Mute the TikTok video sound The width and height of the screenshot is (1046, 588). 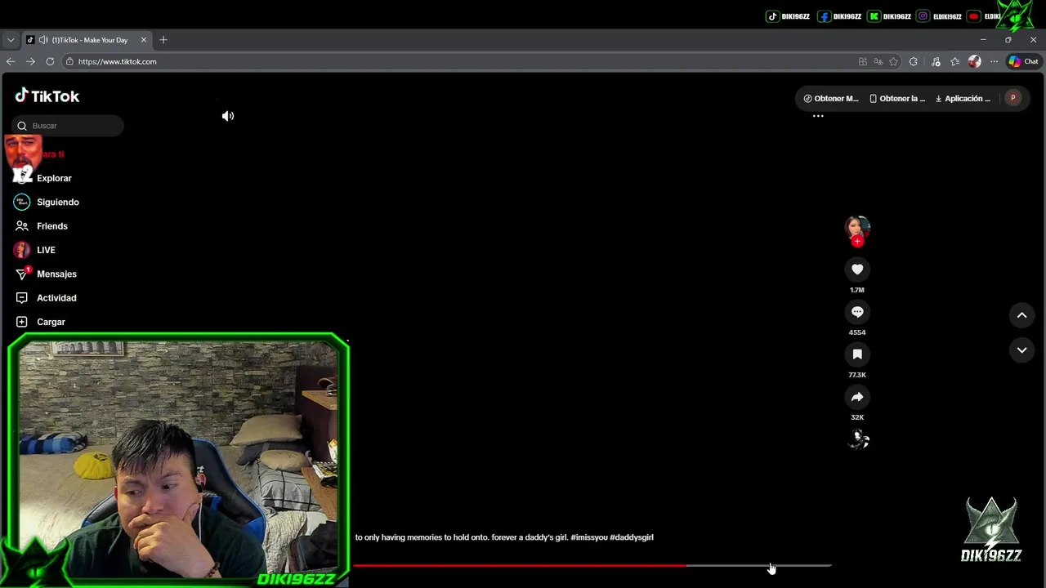(228, 116)
